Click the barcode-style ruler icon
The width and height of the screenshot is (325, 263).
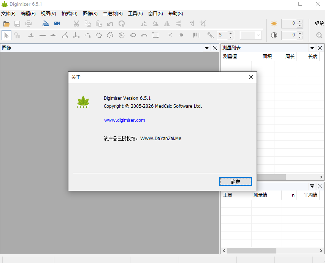[196, 35]
